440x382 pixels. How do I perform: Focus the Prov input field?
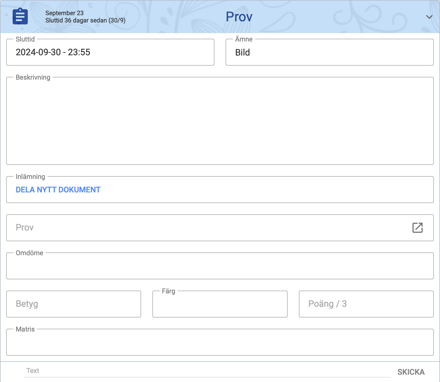208,227
